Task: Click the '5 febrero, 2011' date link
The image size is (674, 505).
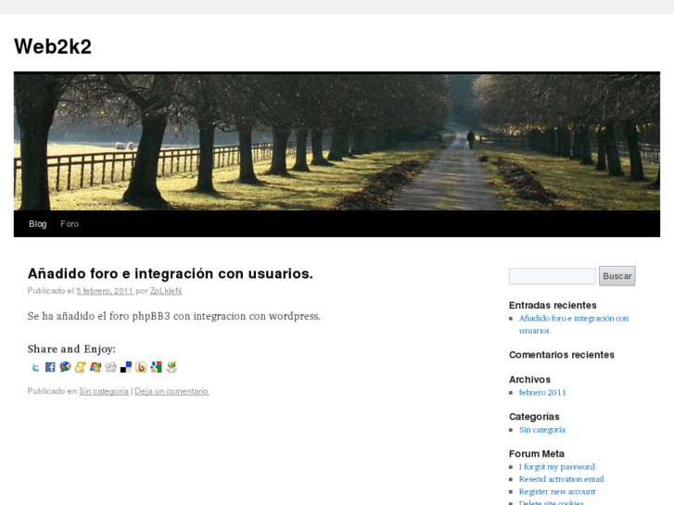Action: (105, 291)
